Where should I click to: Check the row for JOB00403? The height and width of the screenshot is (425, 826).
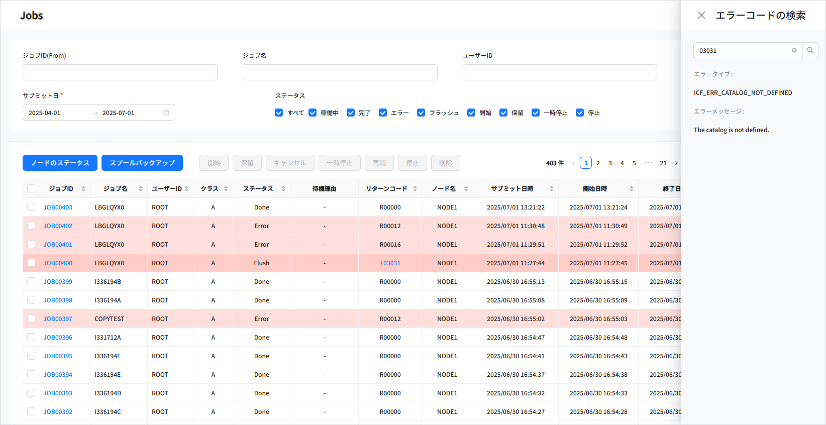[31, 207]
